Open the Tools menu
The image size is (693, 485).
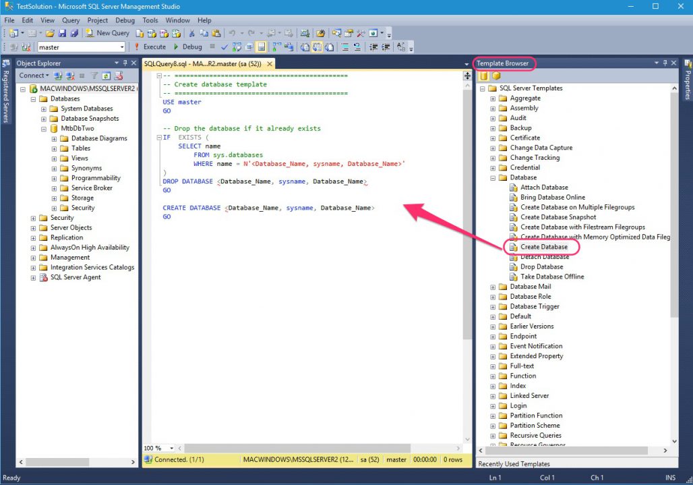[x=150, y=20]
